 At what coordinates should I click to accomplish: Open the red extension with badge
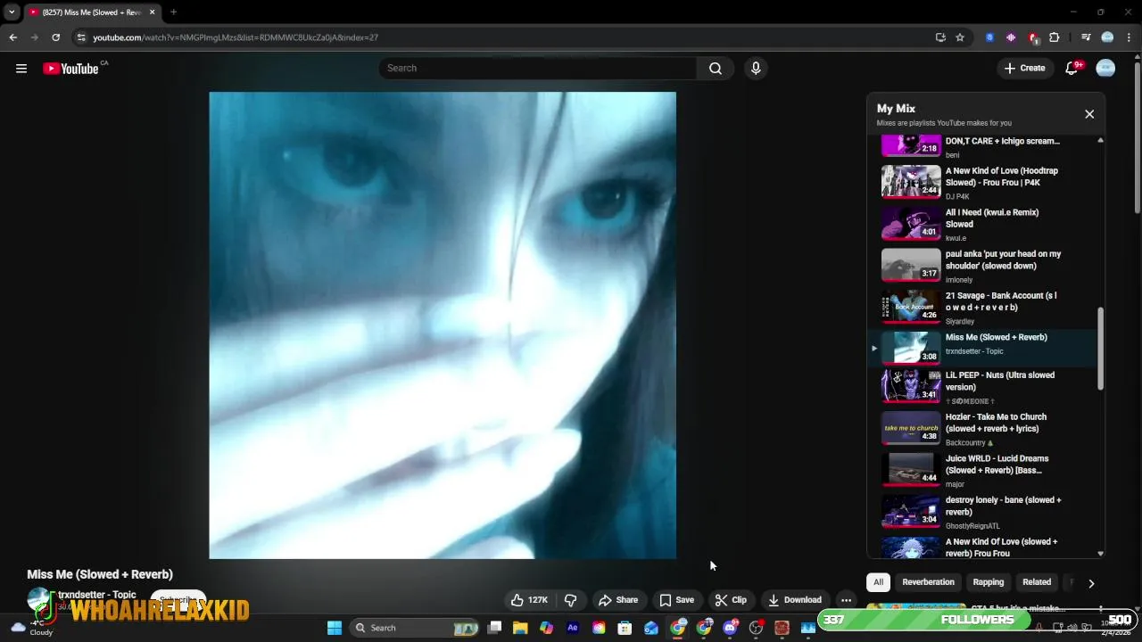(x=1033, y=37)
